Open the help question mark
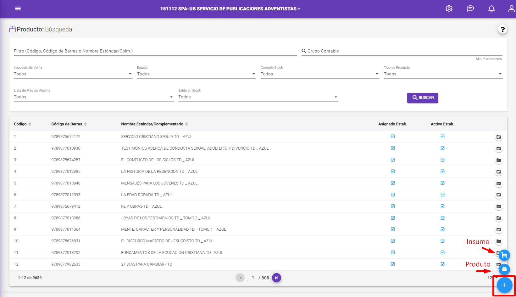The height and width of the screenshot is (297, 516). [502, 29]
